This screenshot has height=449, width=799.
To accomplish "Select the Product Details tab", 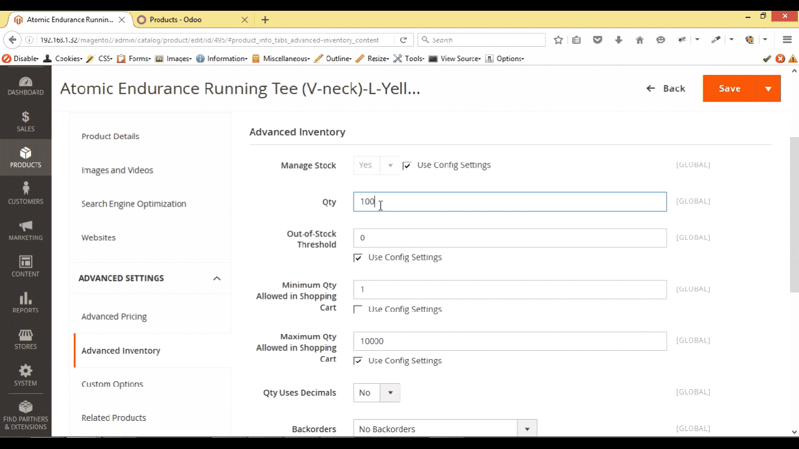I will [x=110, y=136].
